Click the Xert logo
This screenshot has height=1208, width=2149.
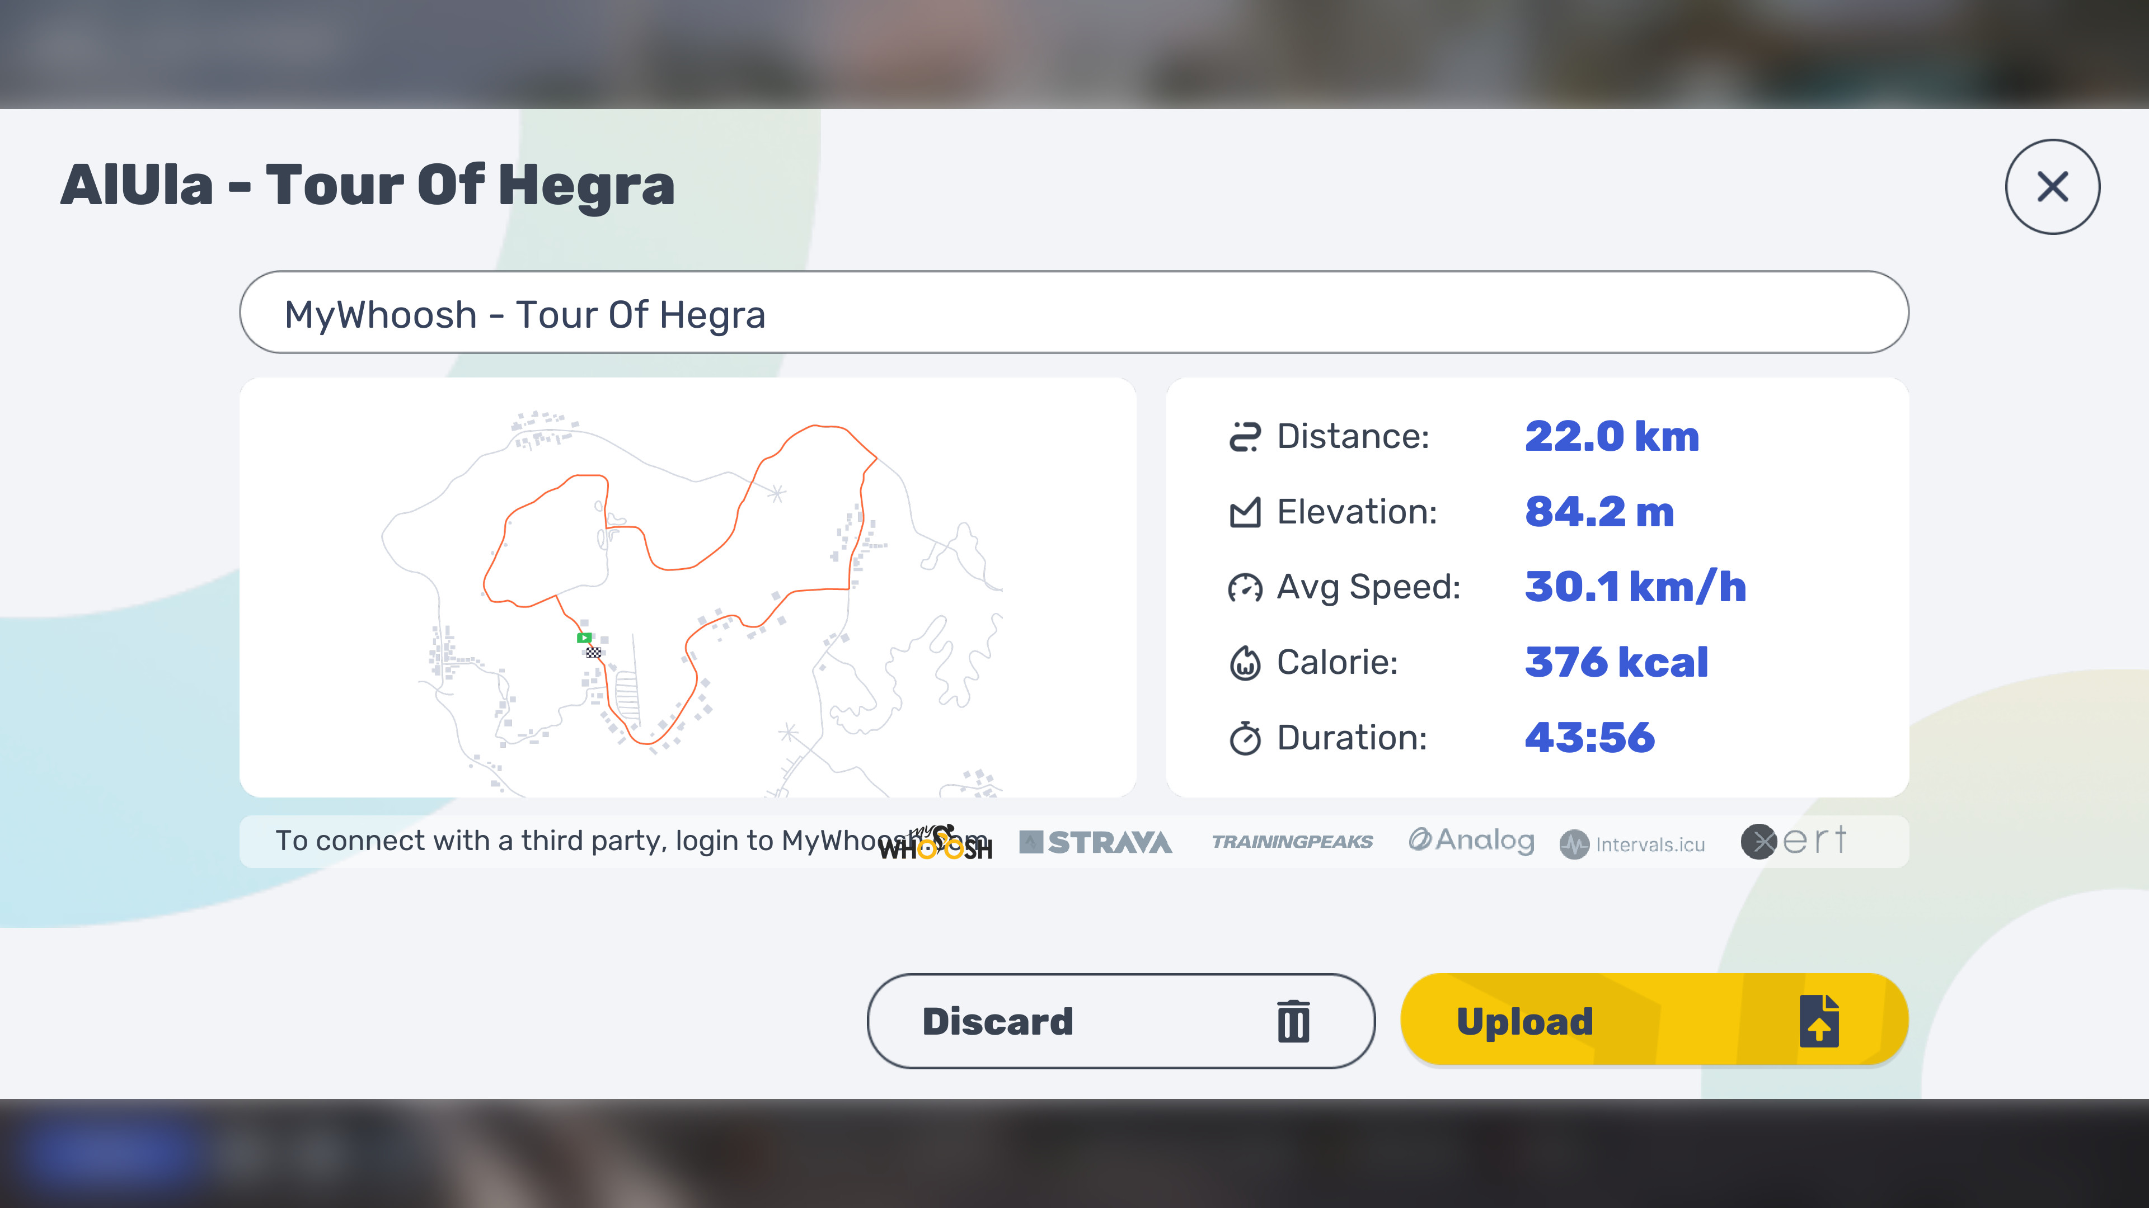click(1794, 841)
